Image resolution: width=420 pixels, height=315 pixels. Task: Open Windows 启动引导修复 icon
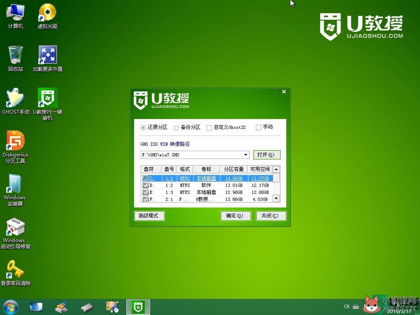[16, 233]
